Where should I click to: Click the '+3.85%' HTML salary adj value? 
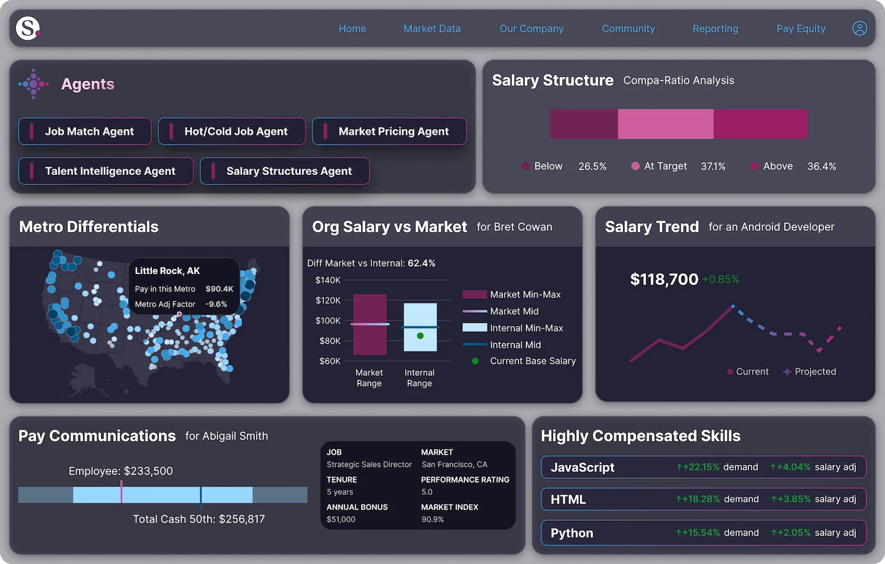[794, 499]
